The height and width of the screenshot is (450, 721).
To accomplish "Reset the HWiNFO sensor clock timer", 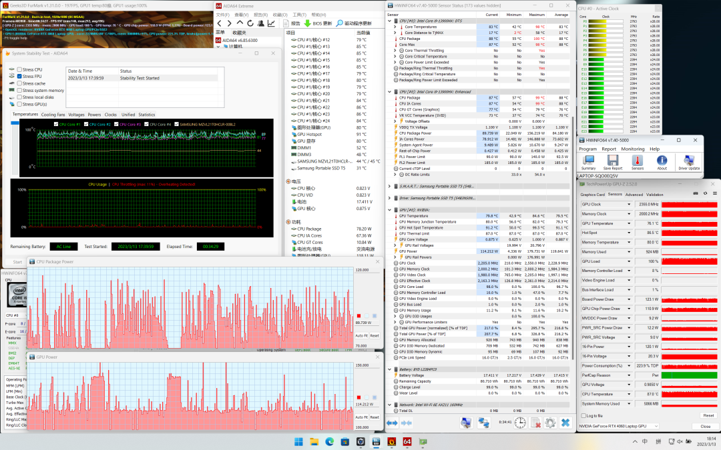I will pos(520,423).
